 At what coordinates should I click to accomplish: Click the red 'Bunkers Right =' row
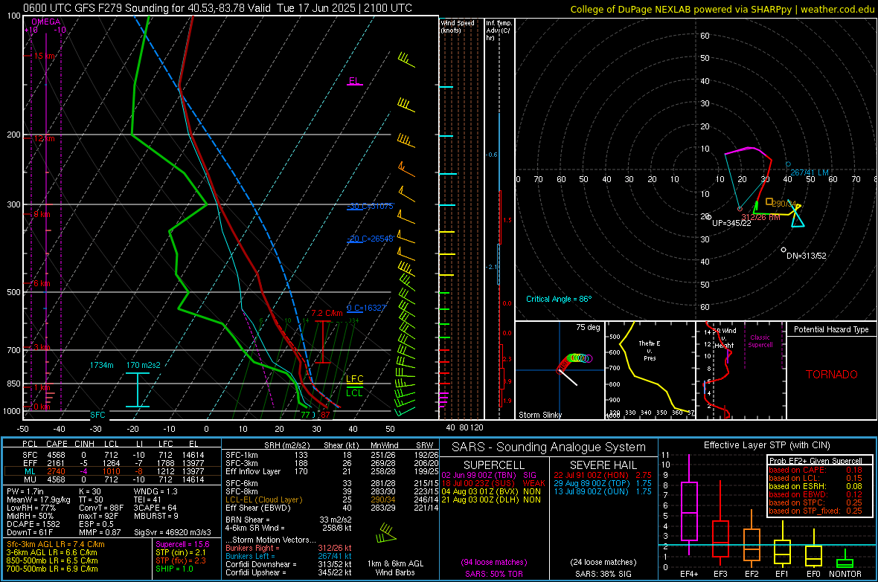(289, 548)
